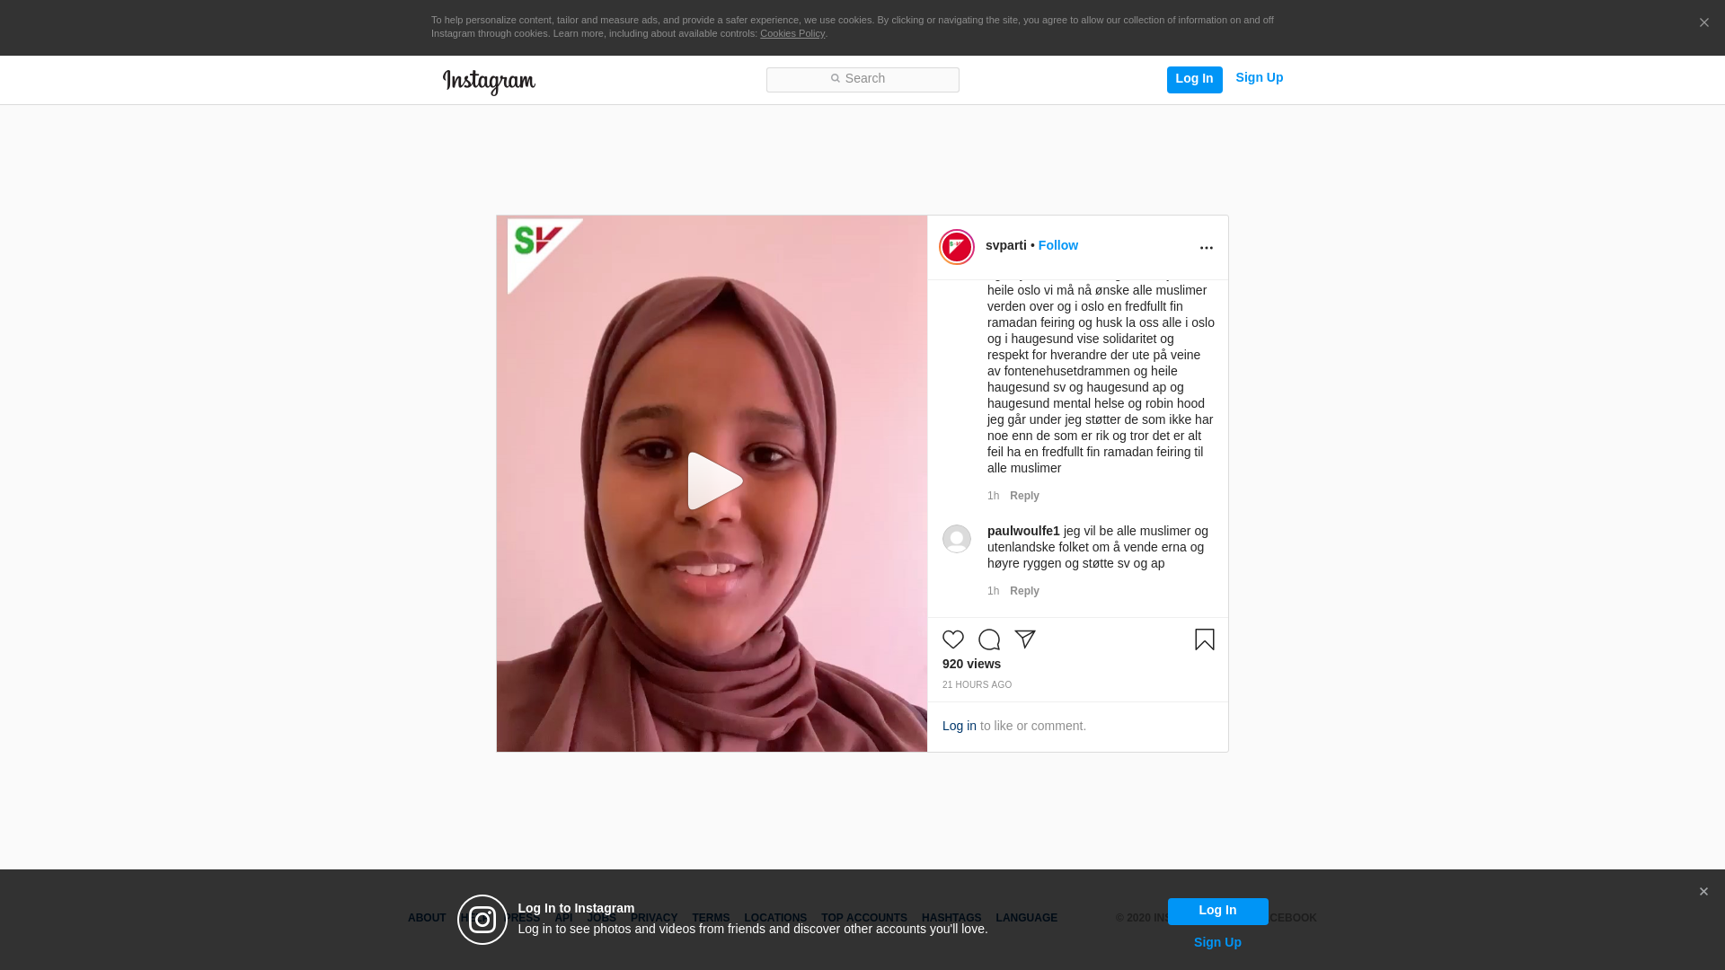Share the post with paper plane icon
The height and width of the screenshot is (970, 1725).
pyautogui.click(x=1025, y=639)
